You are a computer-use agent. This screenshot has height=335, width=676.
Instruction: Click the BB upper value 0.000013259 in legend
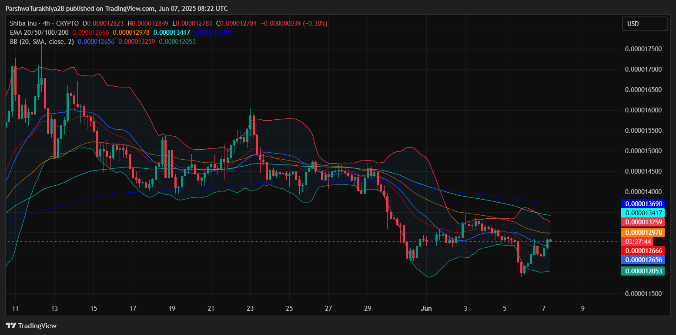(x=137, y=42)
